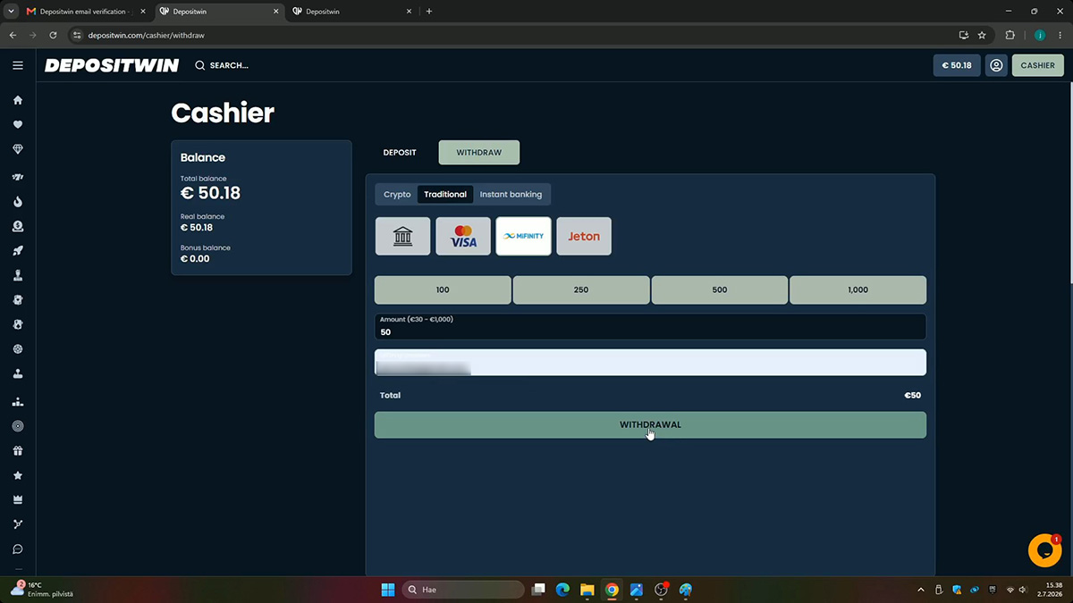1073x603 pixels.
Task: Open the orange live chat widget
Action: [1044, 550]
